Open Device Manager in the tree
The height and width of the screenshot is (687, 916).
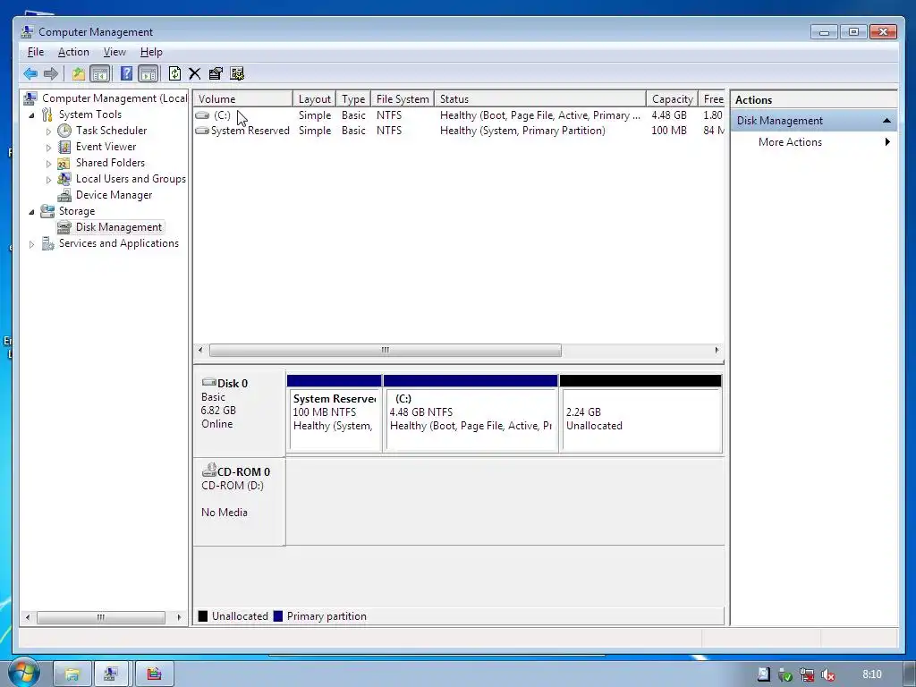pyautogui.click(x=114, y=195)
